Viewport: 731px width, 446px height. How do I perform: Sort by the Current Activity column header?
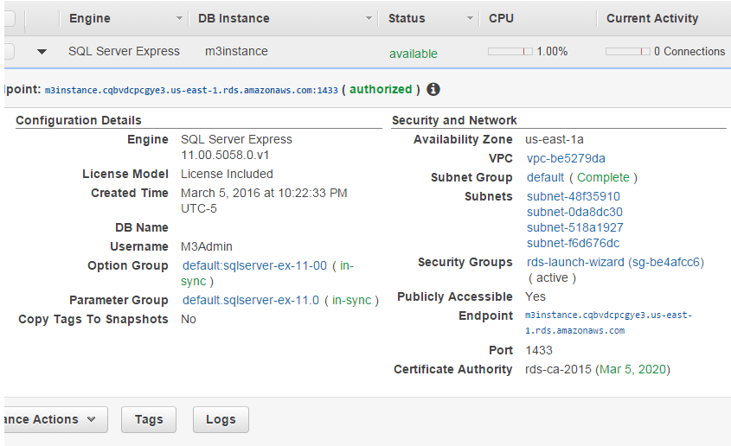(x=652, y=18)
